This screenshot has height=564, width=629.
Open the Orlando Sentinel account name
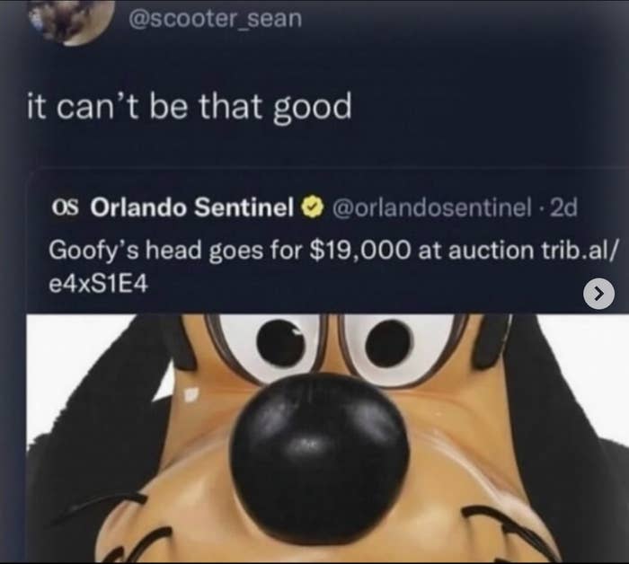[191, 207]
